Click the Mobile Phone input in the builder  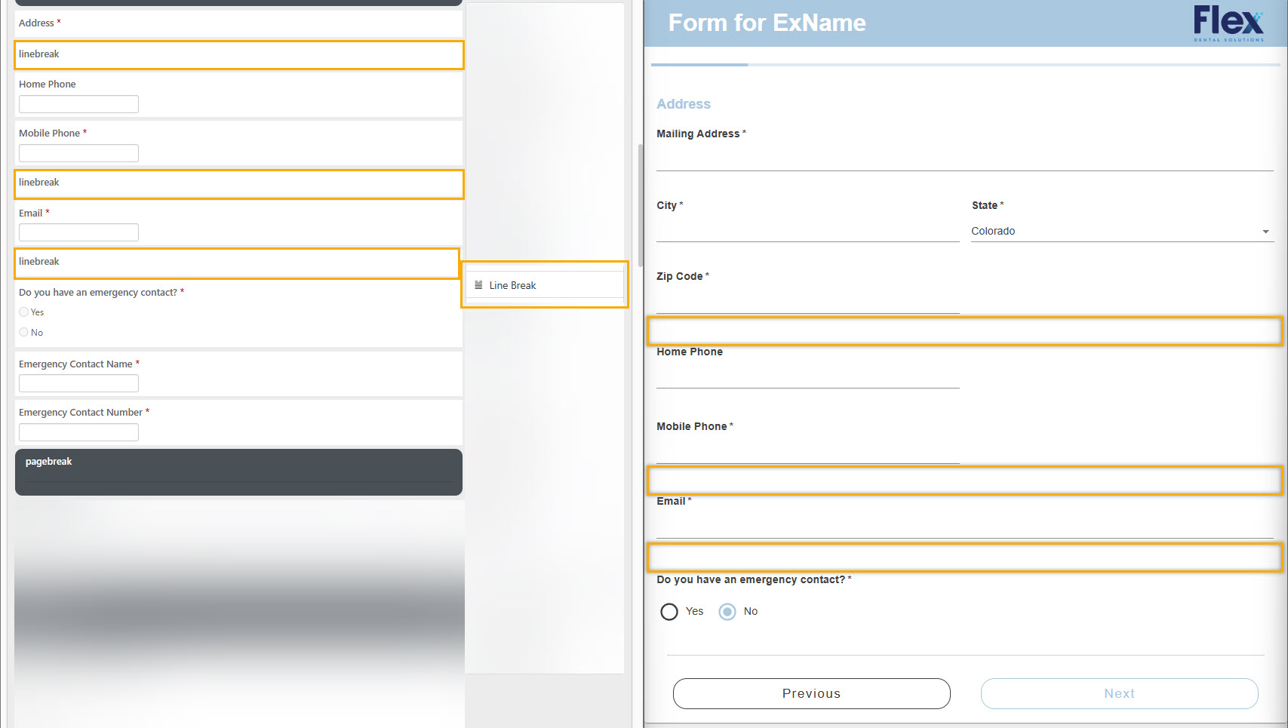click(x=78, y=153)
